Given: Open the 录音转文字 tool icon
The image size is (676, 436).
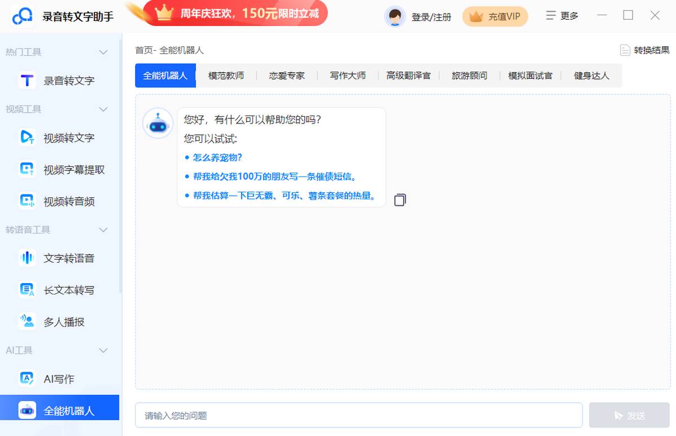Looking at the screenshot, I should pos(27,81).
